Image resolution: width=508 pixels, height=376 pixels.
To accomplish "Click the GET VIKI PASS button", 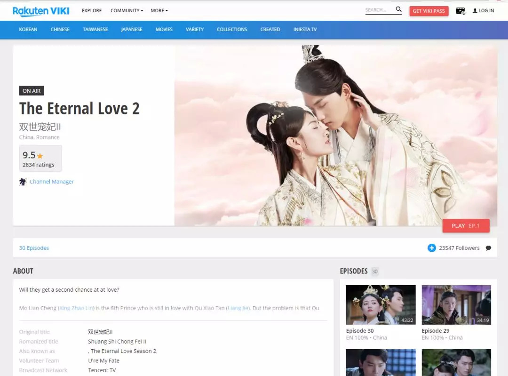I will coord(429,11).
